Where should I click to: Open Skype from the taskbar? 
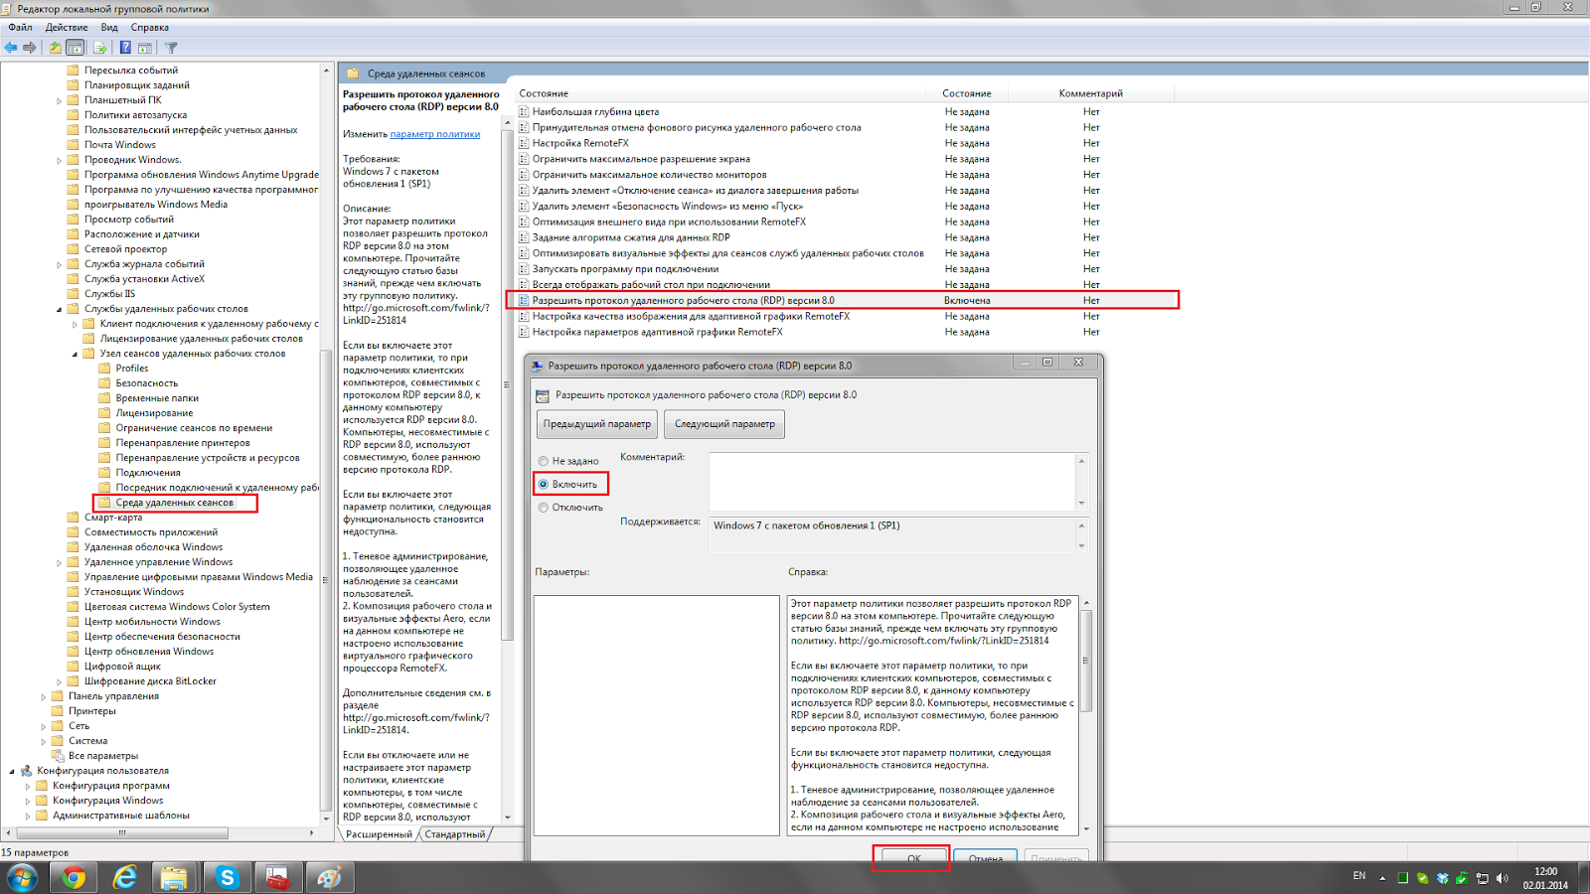point(228,877)
